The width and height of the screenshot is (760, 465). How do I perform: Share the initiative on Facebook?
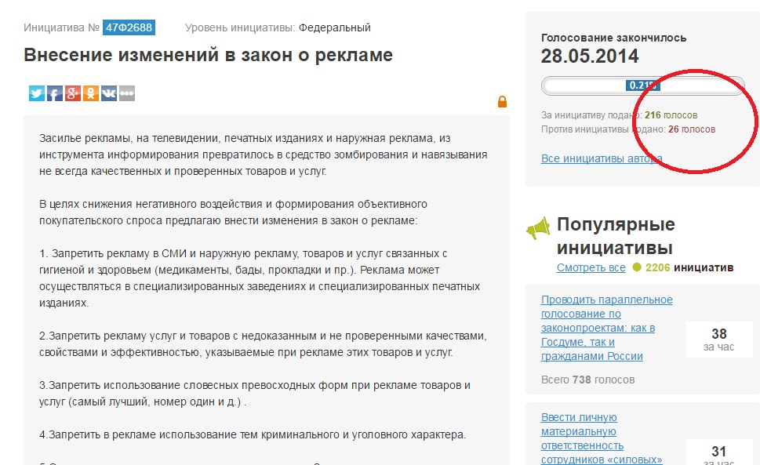pyautogui.click(x=55, y=93)
